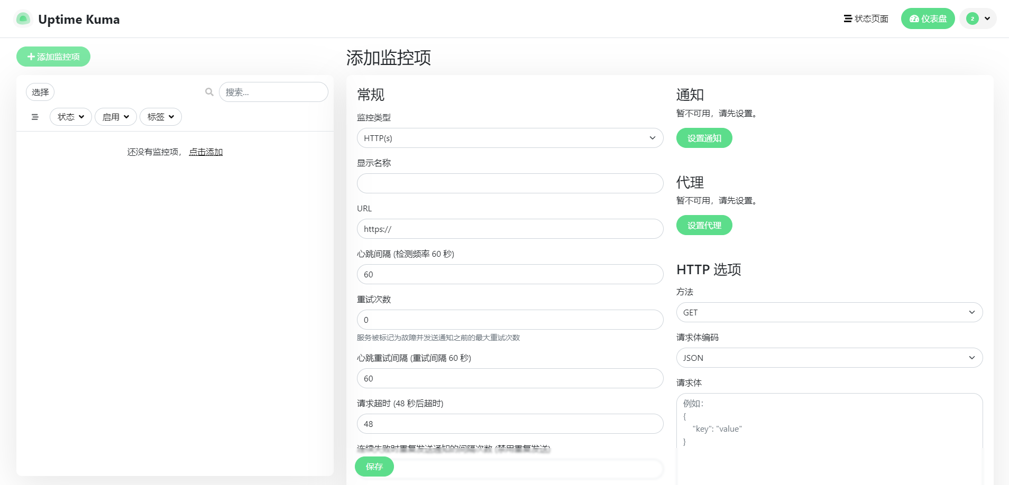Click the green avatar badge
This screenshot has height=485, width=1009.
(973, 19)
